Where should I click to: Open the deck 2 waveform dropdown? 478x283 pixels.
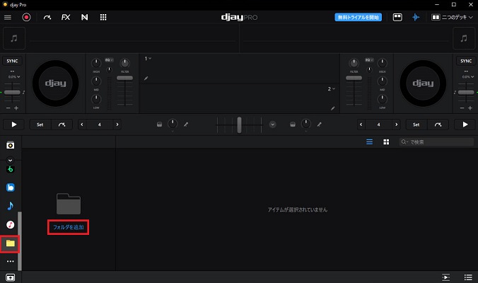[x=332, y=88]
